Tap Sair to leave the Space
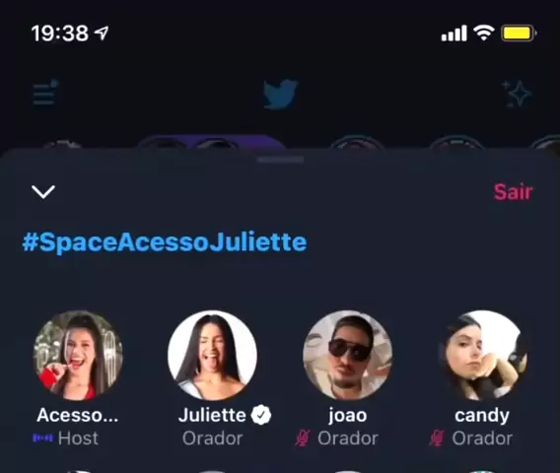 [514, 192]
